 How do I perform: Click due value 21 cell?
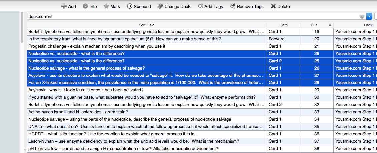point(317,46)
